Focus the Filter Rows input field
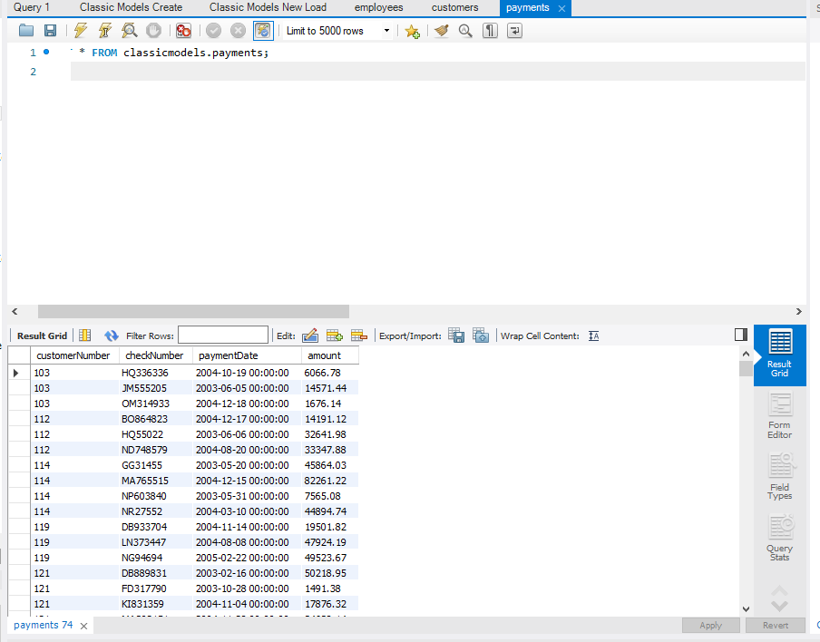 [223, 336]
